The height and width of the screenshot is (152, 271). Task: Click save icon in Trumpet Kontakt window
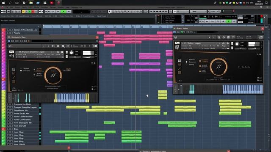click(x=53, y=46)
